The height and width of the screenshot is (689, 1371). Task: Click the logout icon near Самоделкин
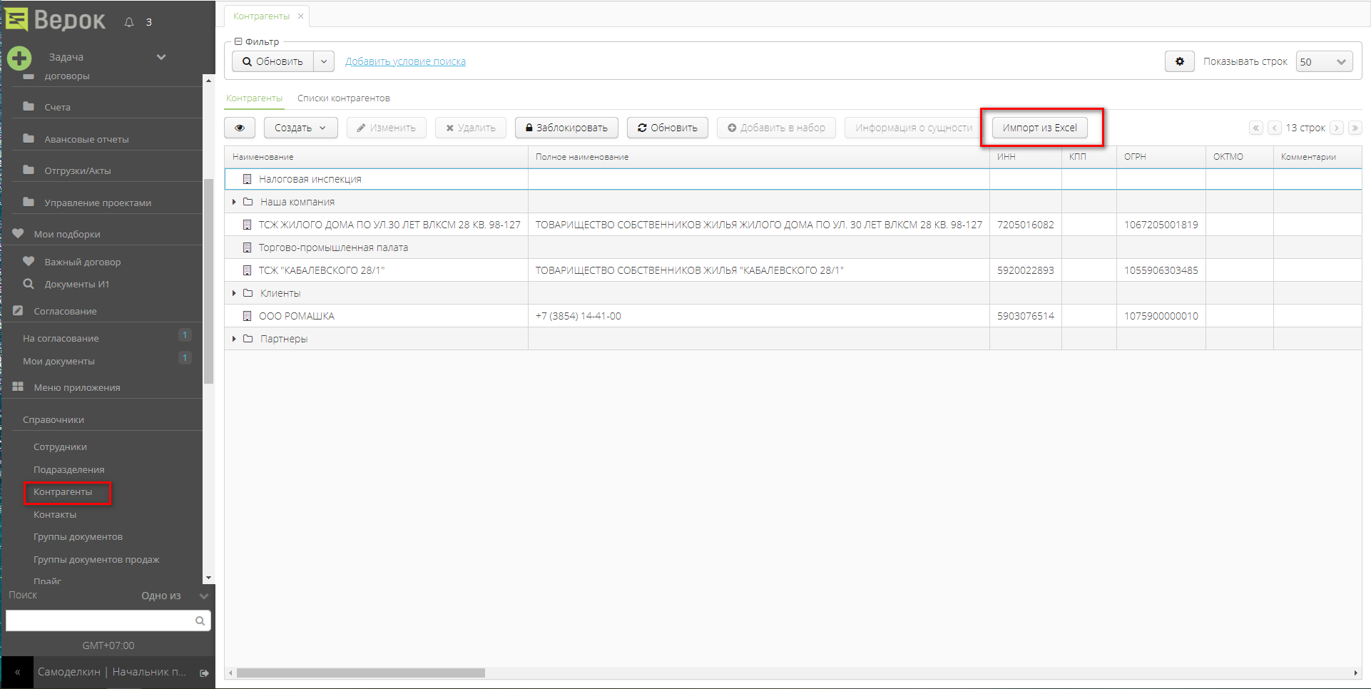click(x=203, y=672)
